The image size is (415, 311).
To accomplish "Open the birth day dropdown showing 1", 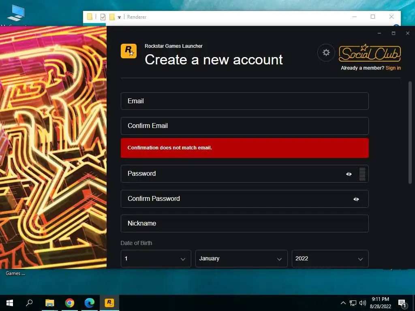I will [156, 259].
